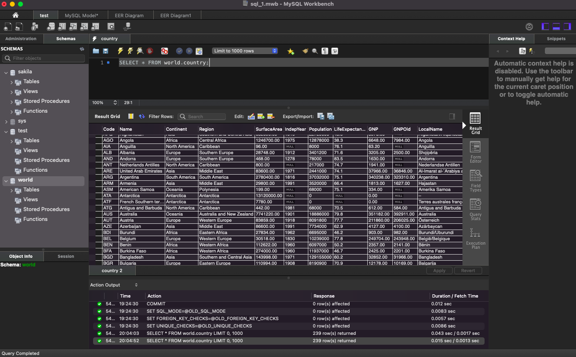Open the Limit to 1000 rows dropdown
Viewport: 576px width, 357px height.
245,51
